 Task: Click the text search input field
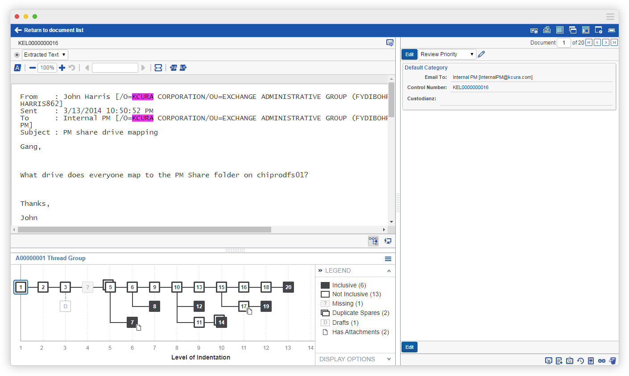(x=115, y=68)
